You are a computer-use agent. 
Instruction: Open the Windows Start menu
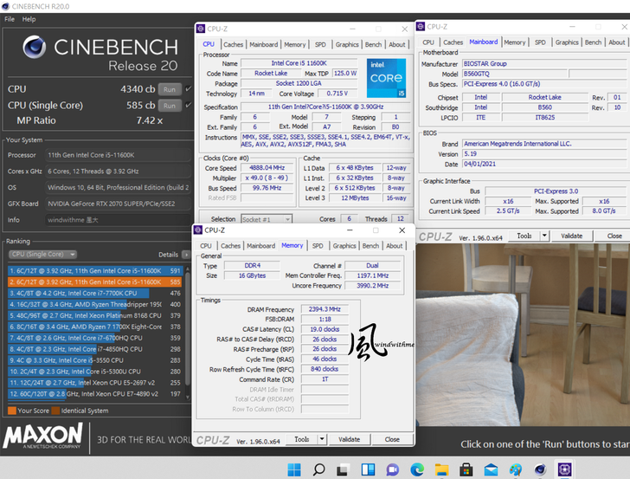click(x=294, y=469)
